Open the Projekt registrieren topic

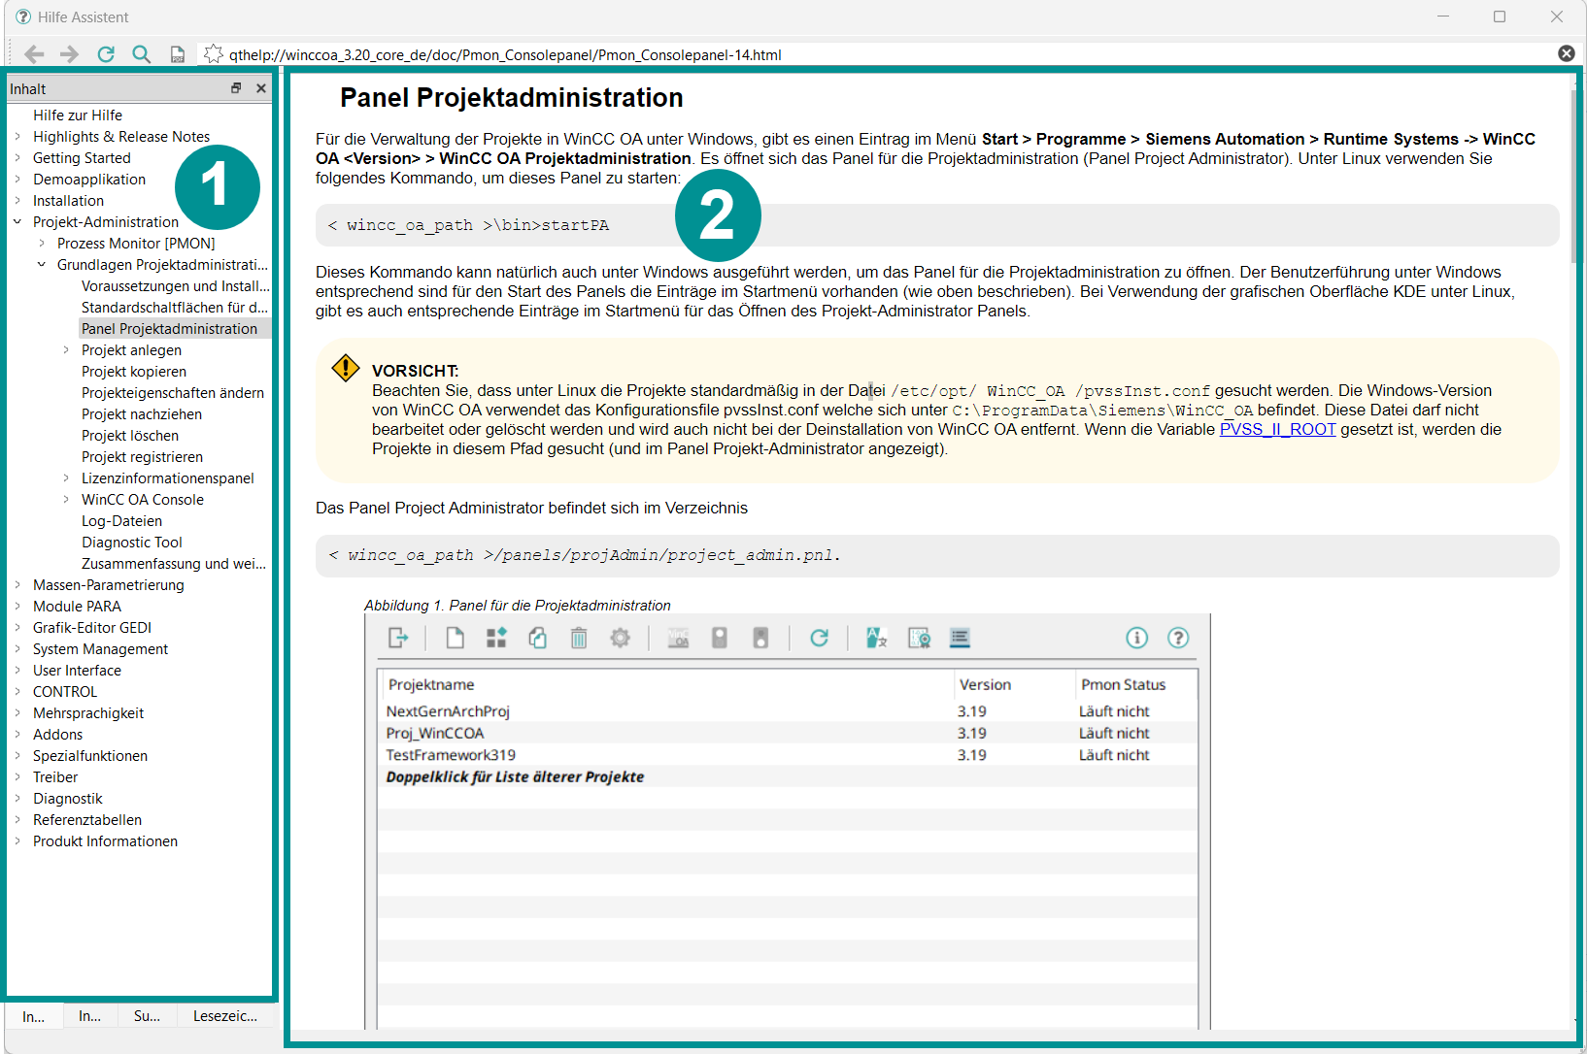point(142,457)
